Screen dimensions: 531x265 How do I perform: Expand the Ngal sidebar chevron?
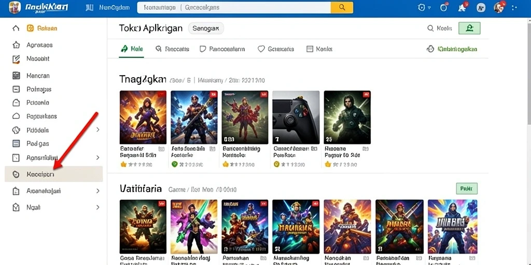click(x=97, y=207)
